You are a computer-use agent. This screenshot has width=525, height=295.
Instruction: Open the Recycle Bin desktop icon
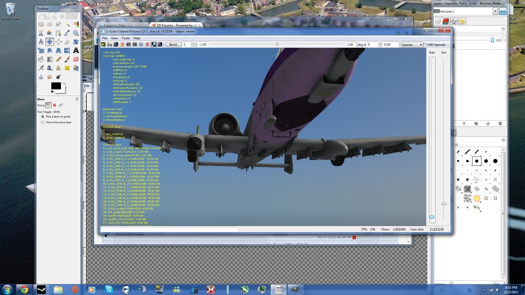pyautogui.click(x=10, y=12)
